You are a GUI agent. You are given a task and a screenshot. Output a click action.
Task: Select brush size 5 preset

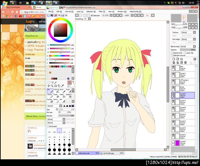pos(49,141)
